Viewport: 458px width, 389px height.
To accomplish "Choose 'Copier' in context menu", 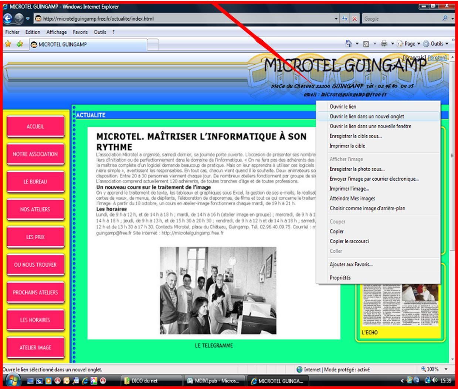I will tap(378, 231).
